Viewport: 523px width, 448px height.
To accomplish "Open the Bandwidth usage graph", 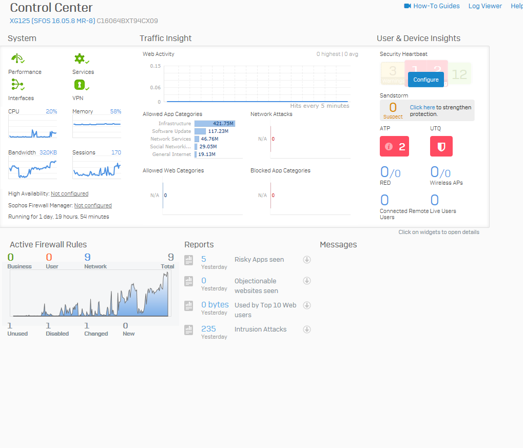I will (x=33, y=168).
